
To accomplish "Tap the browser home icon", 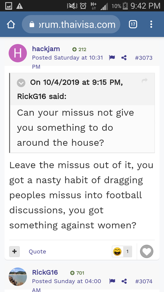I will [x=11, y=25].
